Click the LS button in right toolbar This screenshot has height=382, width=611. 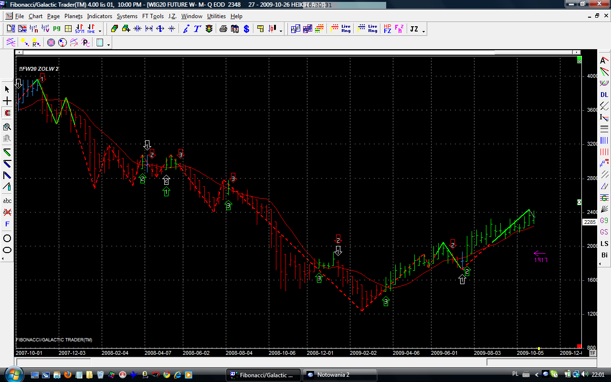(x=604, y=244)
